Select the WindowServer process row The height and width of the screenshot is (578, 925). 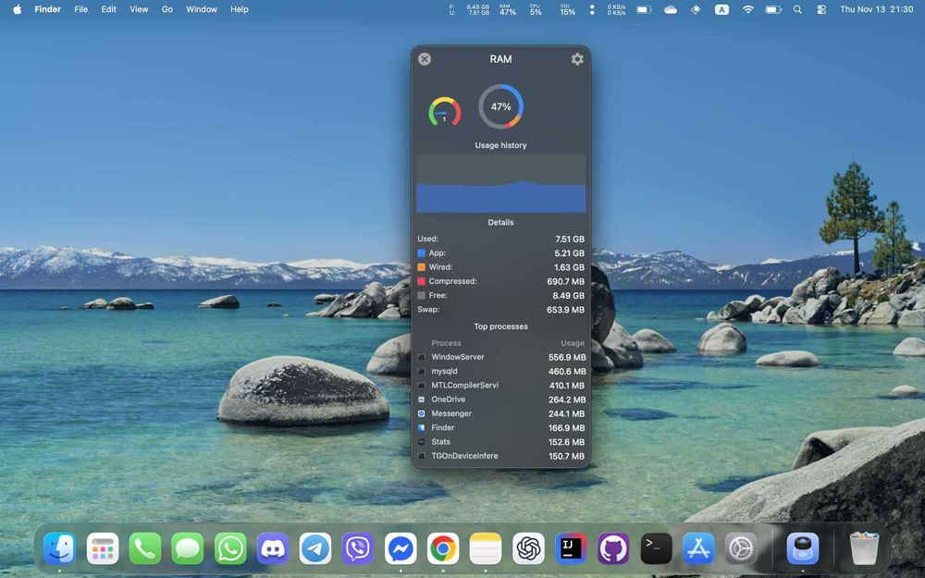pos(500,357)
